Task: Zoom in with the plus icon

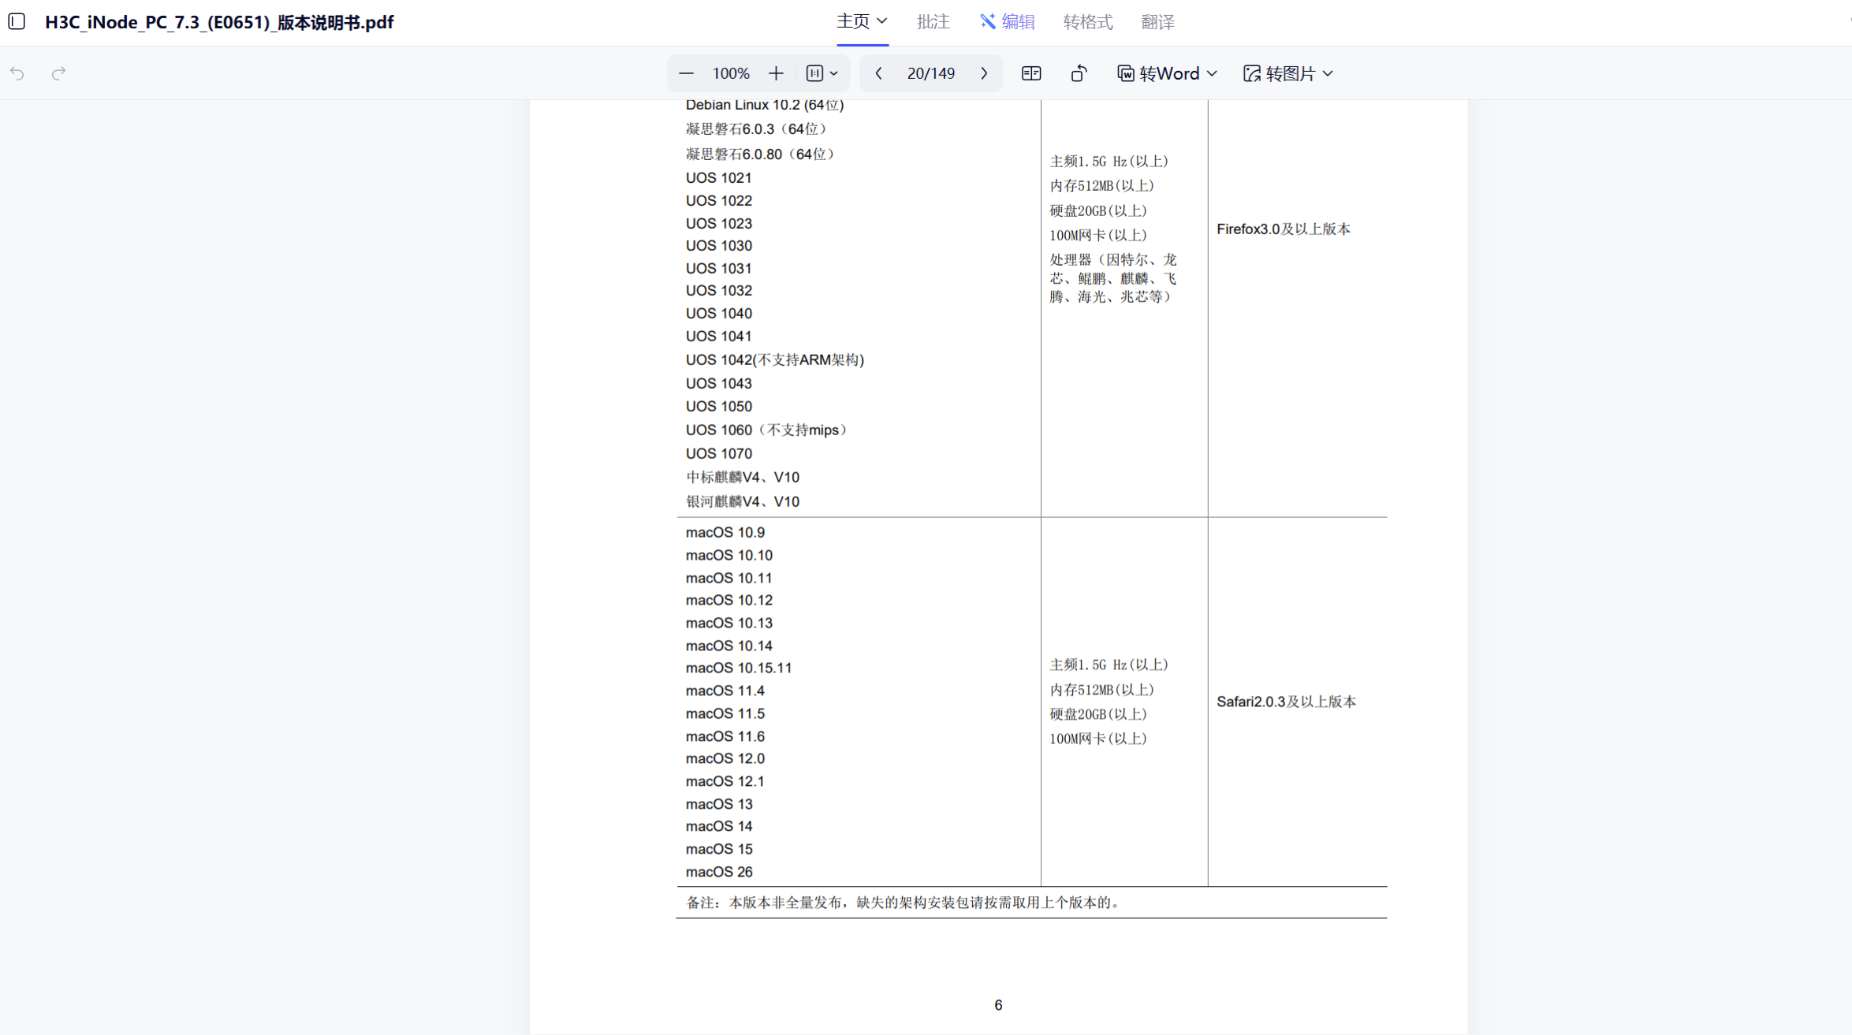Action: (776, 73)
